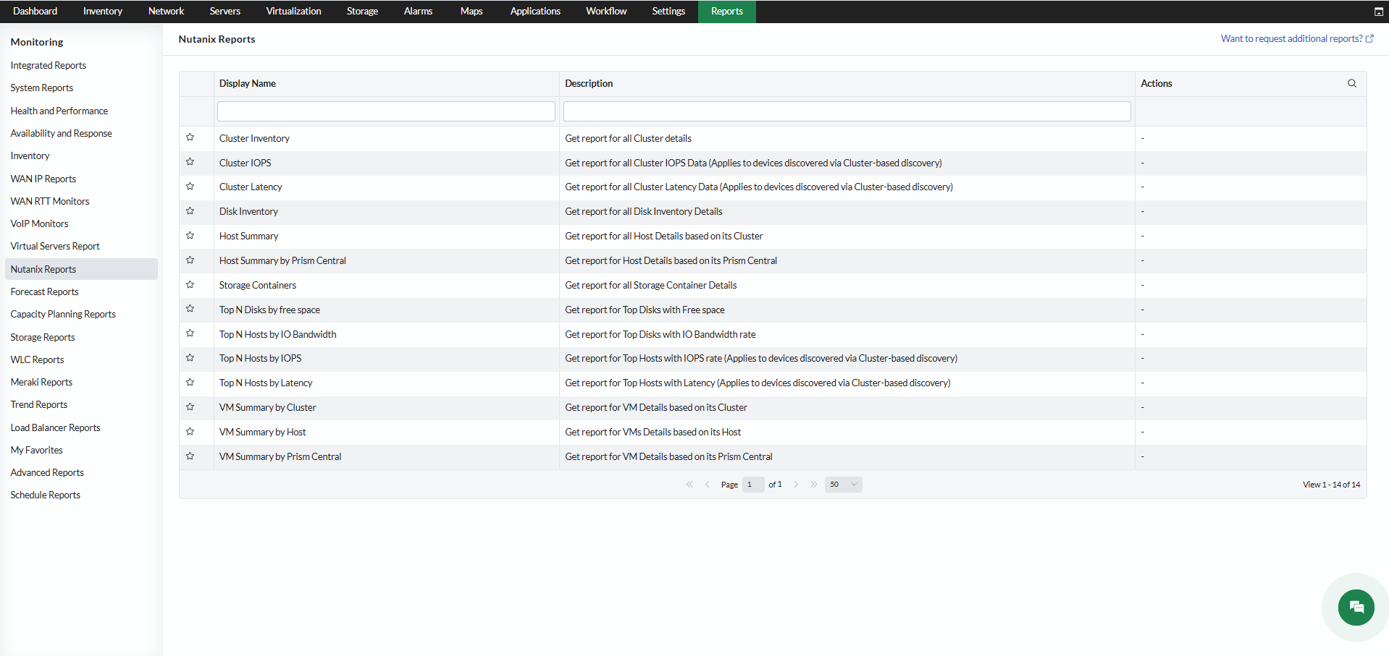This screenshot has height=656, width=1389.
Task: Open Schedule Reports in sidebar
Action: (x=46, y=495)
